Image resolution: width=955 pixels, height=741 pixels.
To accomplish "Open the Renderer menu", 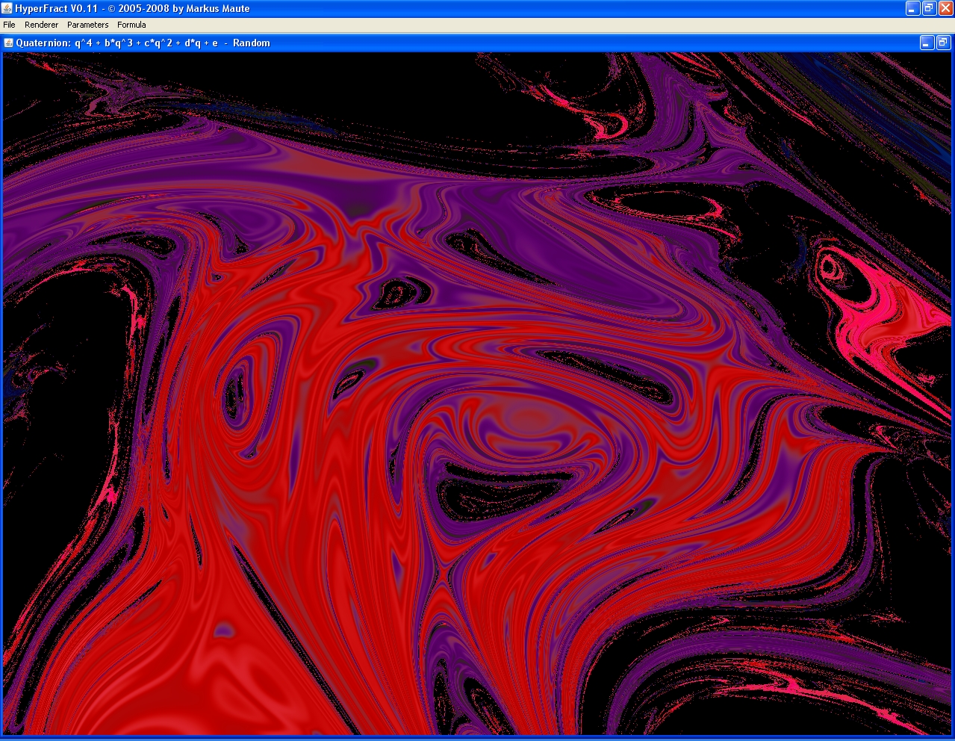I will (41, 25).
